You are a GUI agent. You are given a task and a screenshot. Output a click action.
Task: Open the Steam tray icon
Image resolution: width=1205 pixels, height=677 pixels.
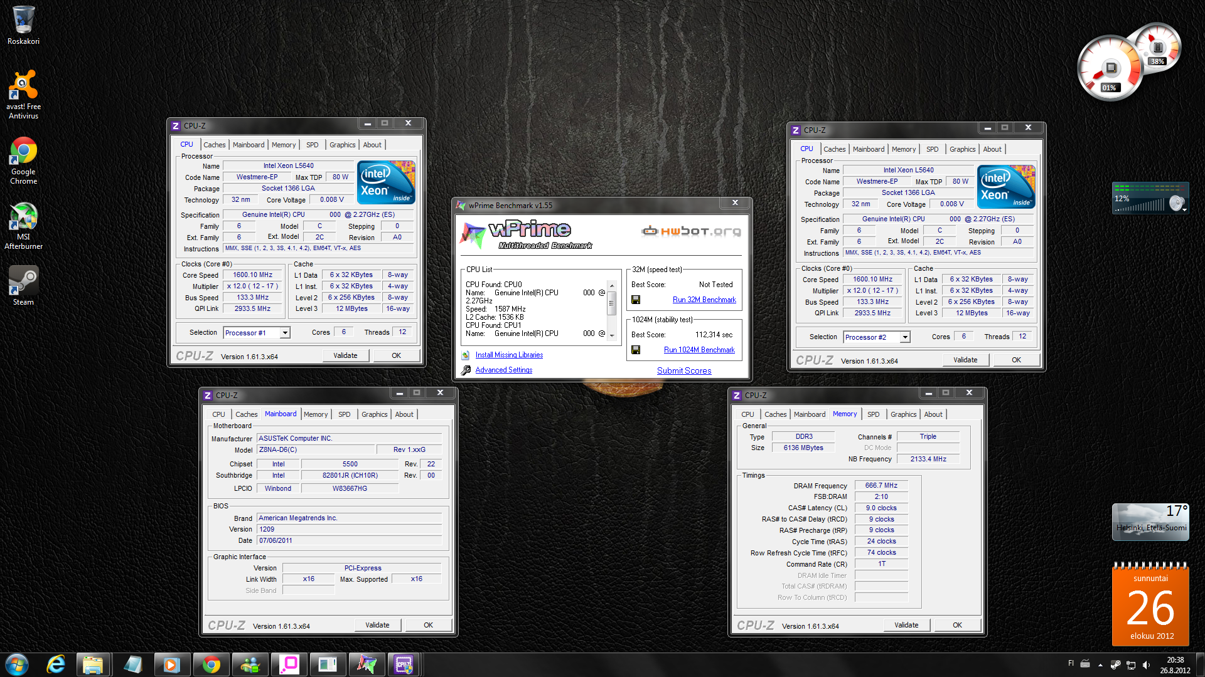[x=1115, y=665]
